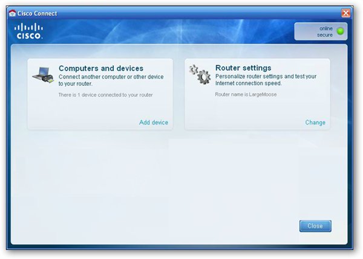This screenshot has height=259, width=363.
Task: Click the Change router settings link
Action: (x=315, y=123)
